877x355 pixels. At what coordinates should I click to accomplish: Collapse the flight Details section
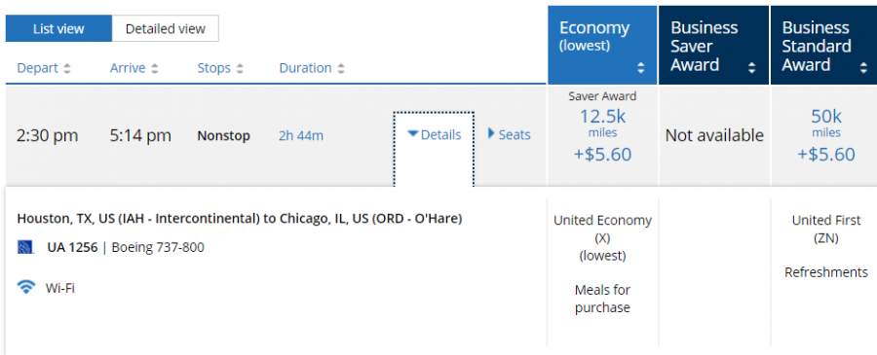point(434,134)
